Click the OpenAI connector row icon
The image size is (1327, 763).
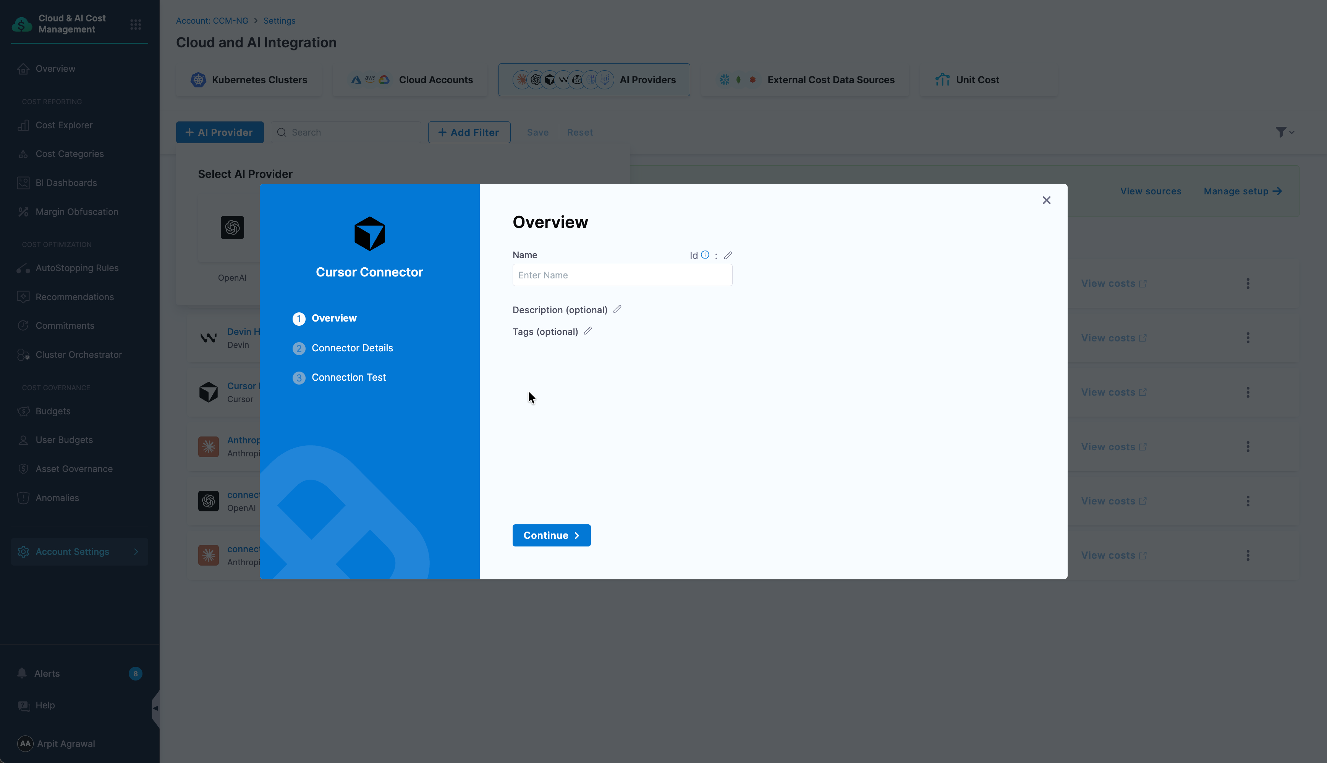click(208, 501)
